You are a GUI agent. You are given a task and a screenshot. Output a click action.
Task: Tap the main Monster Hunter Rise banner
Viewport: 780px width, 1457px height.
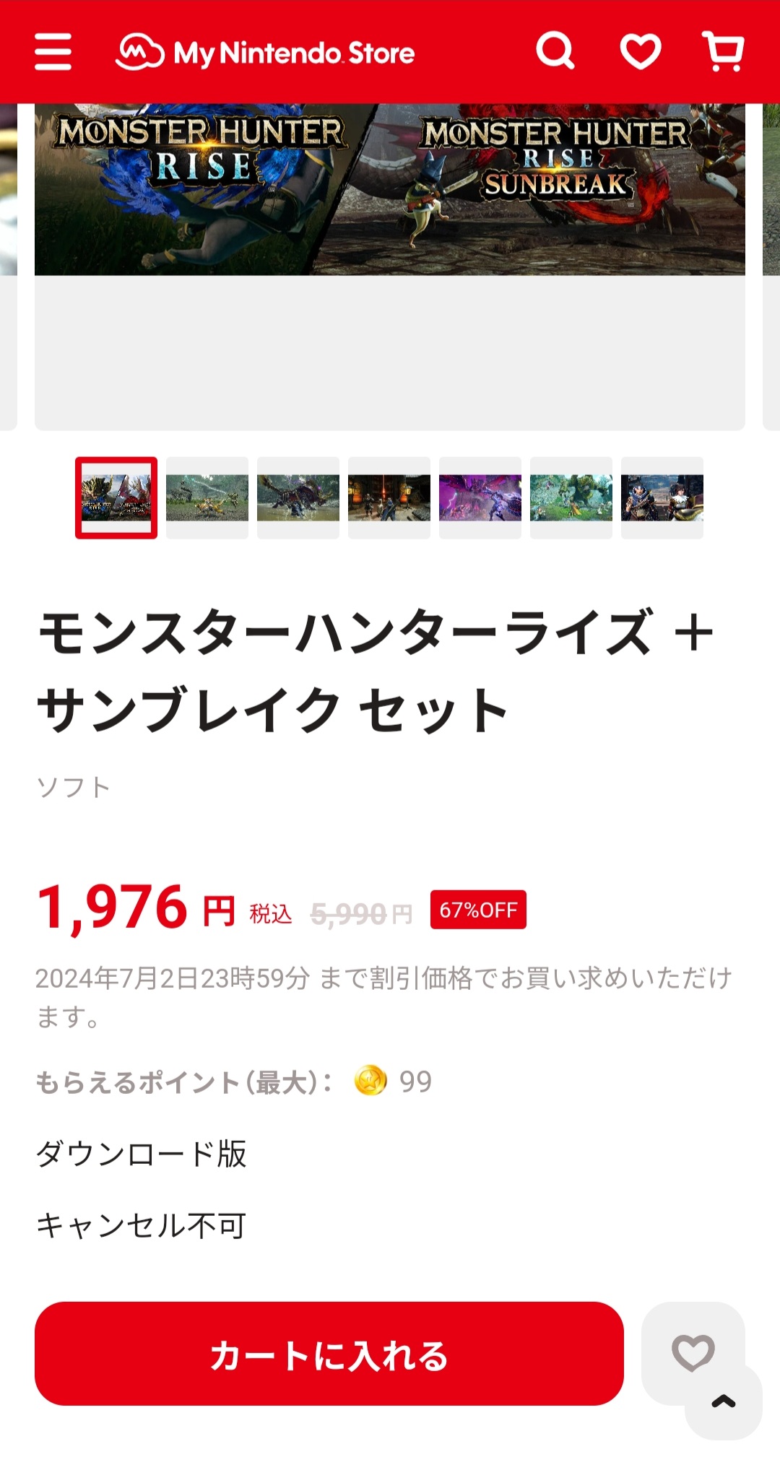(390, 189)
